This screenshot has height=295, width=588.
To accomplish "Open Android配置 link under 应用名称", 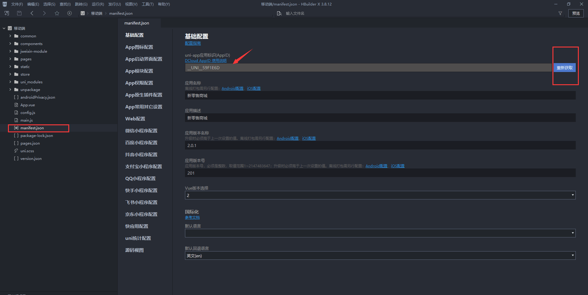I will pos(232,89).
